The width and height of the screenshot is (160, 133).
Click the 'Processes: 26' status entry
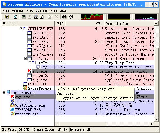pyautogui.click(x=80, y=130)
